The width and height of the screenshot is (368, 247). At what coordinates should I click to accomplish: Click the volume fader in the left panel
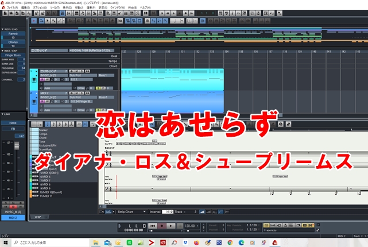[17, 145]
